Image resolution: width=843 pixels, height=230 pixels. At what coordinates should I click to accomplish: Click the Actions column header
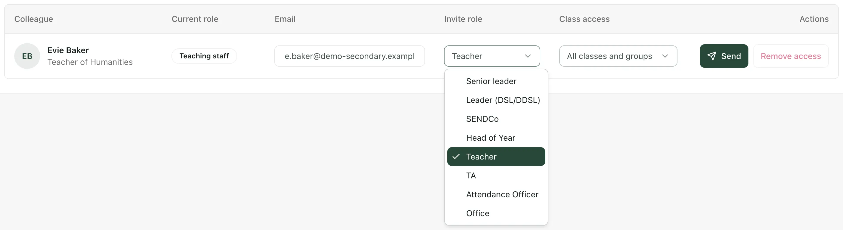pyautogui.click(x=814, y=19)
